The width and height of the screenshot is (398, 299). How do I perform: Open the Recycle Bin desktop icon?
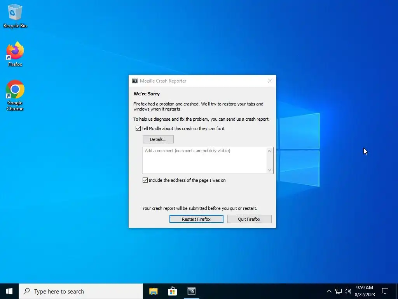point(15,16)
